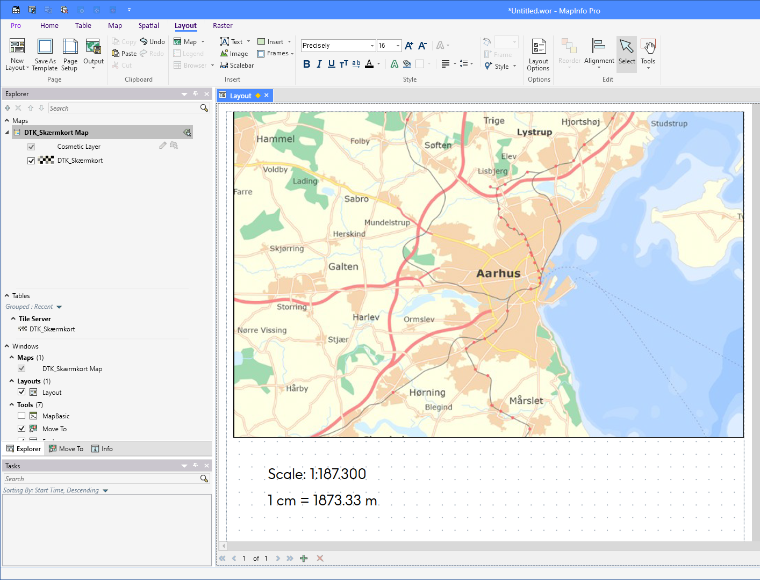Viewport: 760px width, 580px height.
Task: Open the Map ribbon tab
Action: (x=115, y=25)
